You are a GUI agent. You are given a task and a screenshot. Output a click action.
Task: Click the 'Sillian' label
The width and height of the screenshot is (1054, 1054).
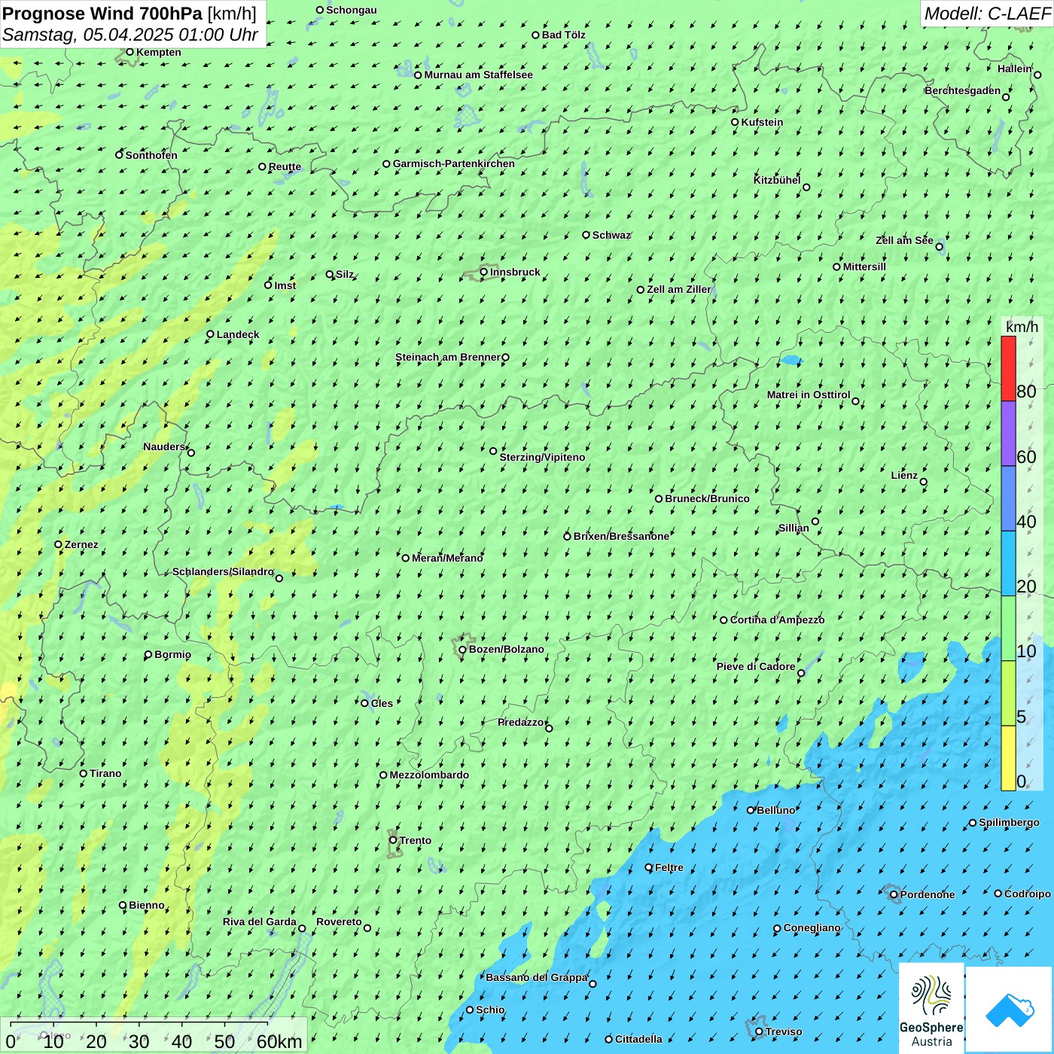(x=794, y=528)
